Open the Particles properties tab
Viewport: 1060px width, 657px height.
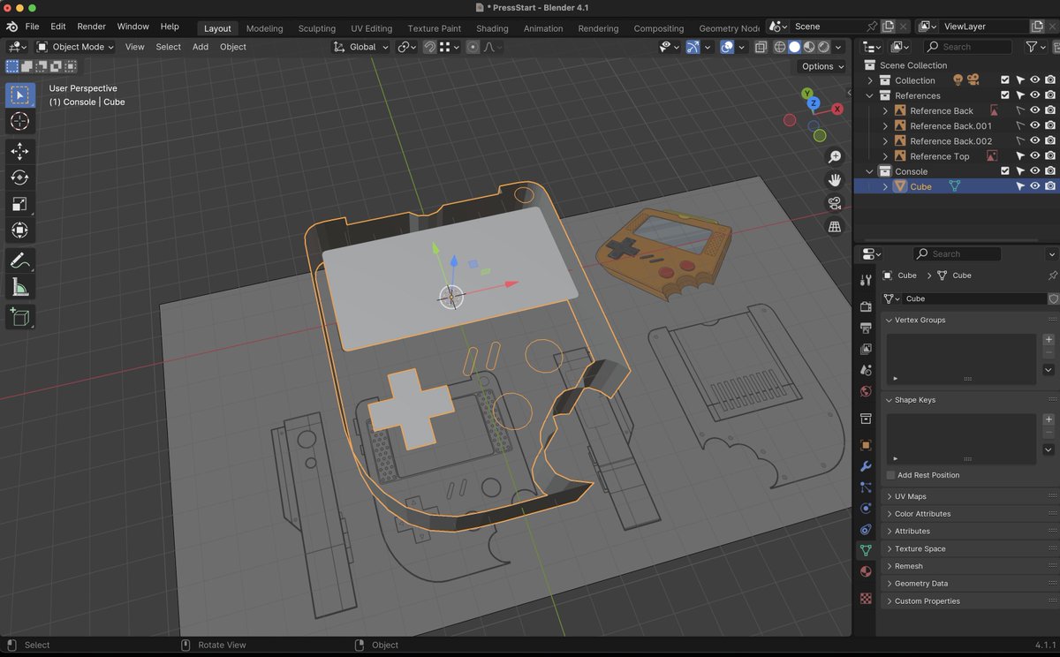point(866,487)
